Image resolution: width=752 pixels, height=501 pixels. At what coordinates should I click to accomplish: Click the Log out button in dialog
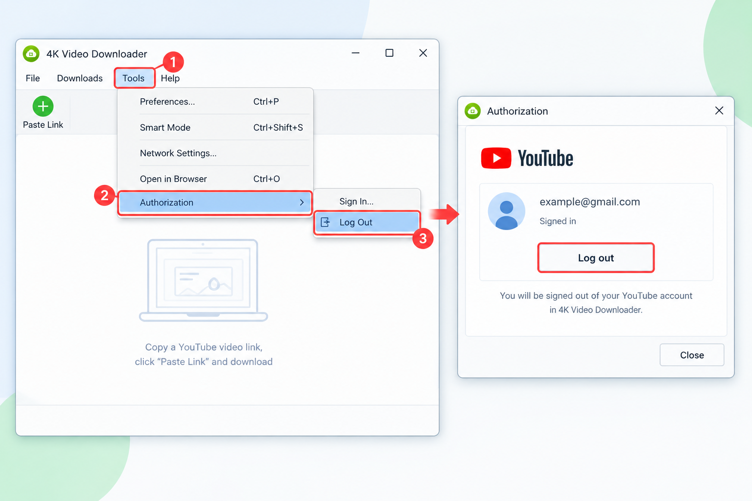coord(596,258)
